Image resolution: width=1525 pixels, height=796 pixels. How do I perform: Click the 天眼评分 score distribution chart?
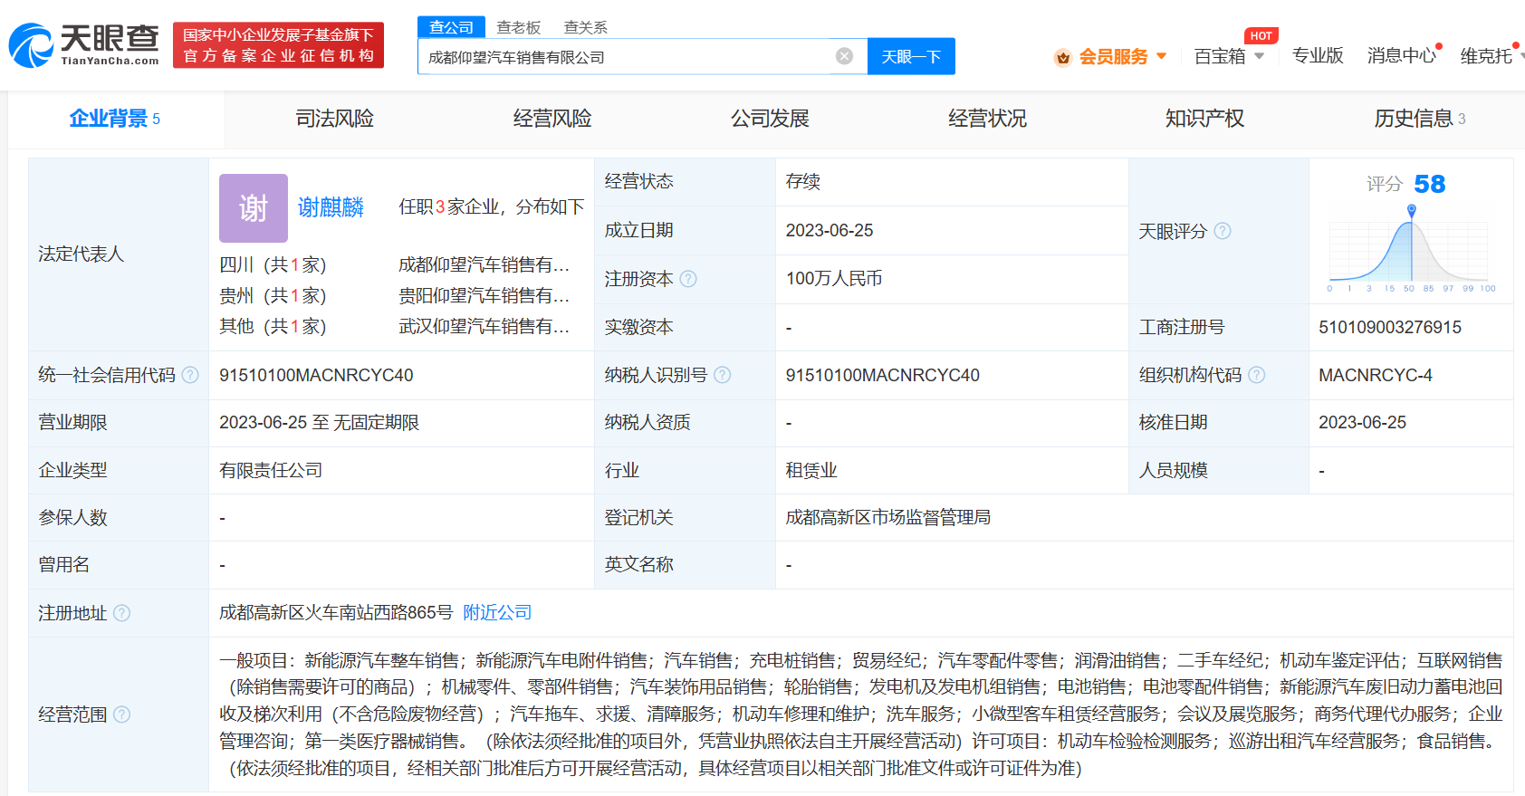(x=1411, y=247)
